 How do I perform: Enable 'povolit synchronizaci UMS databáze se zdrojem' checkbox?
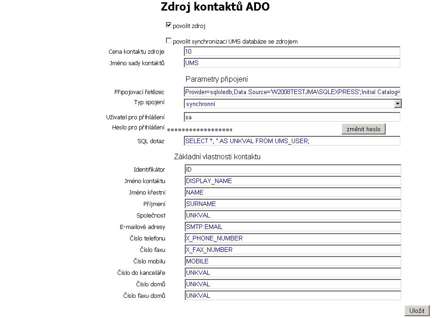(x=169, y=41)
